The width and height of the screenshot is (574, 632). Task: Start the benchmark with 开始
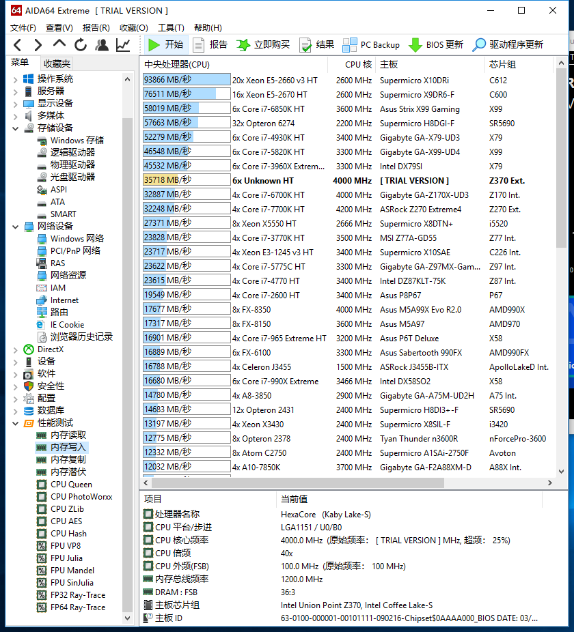(x=165, y=45)
